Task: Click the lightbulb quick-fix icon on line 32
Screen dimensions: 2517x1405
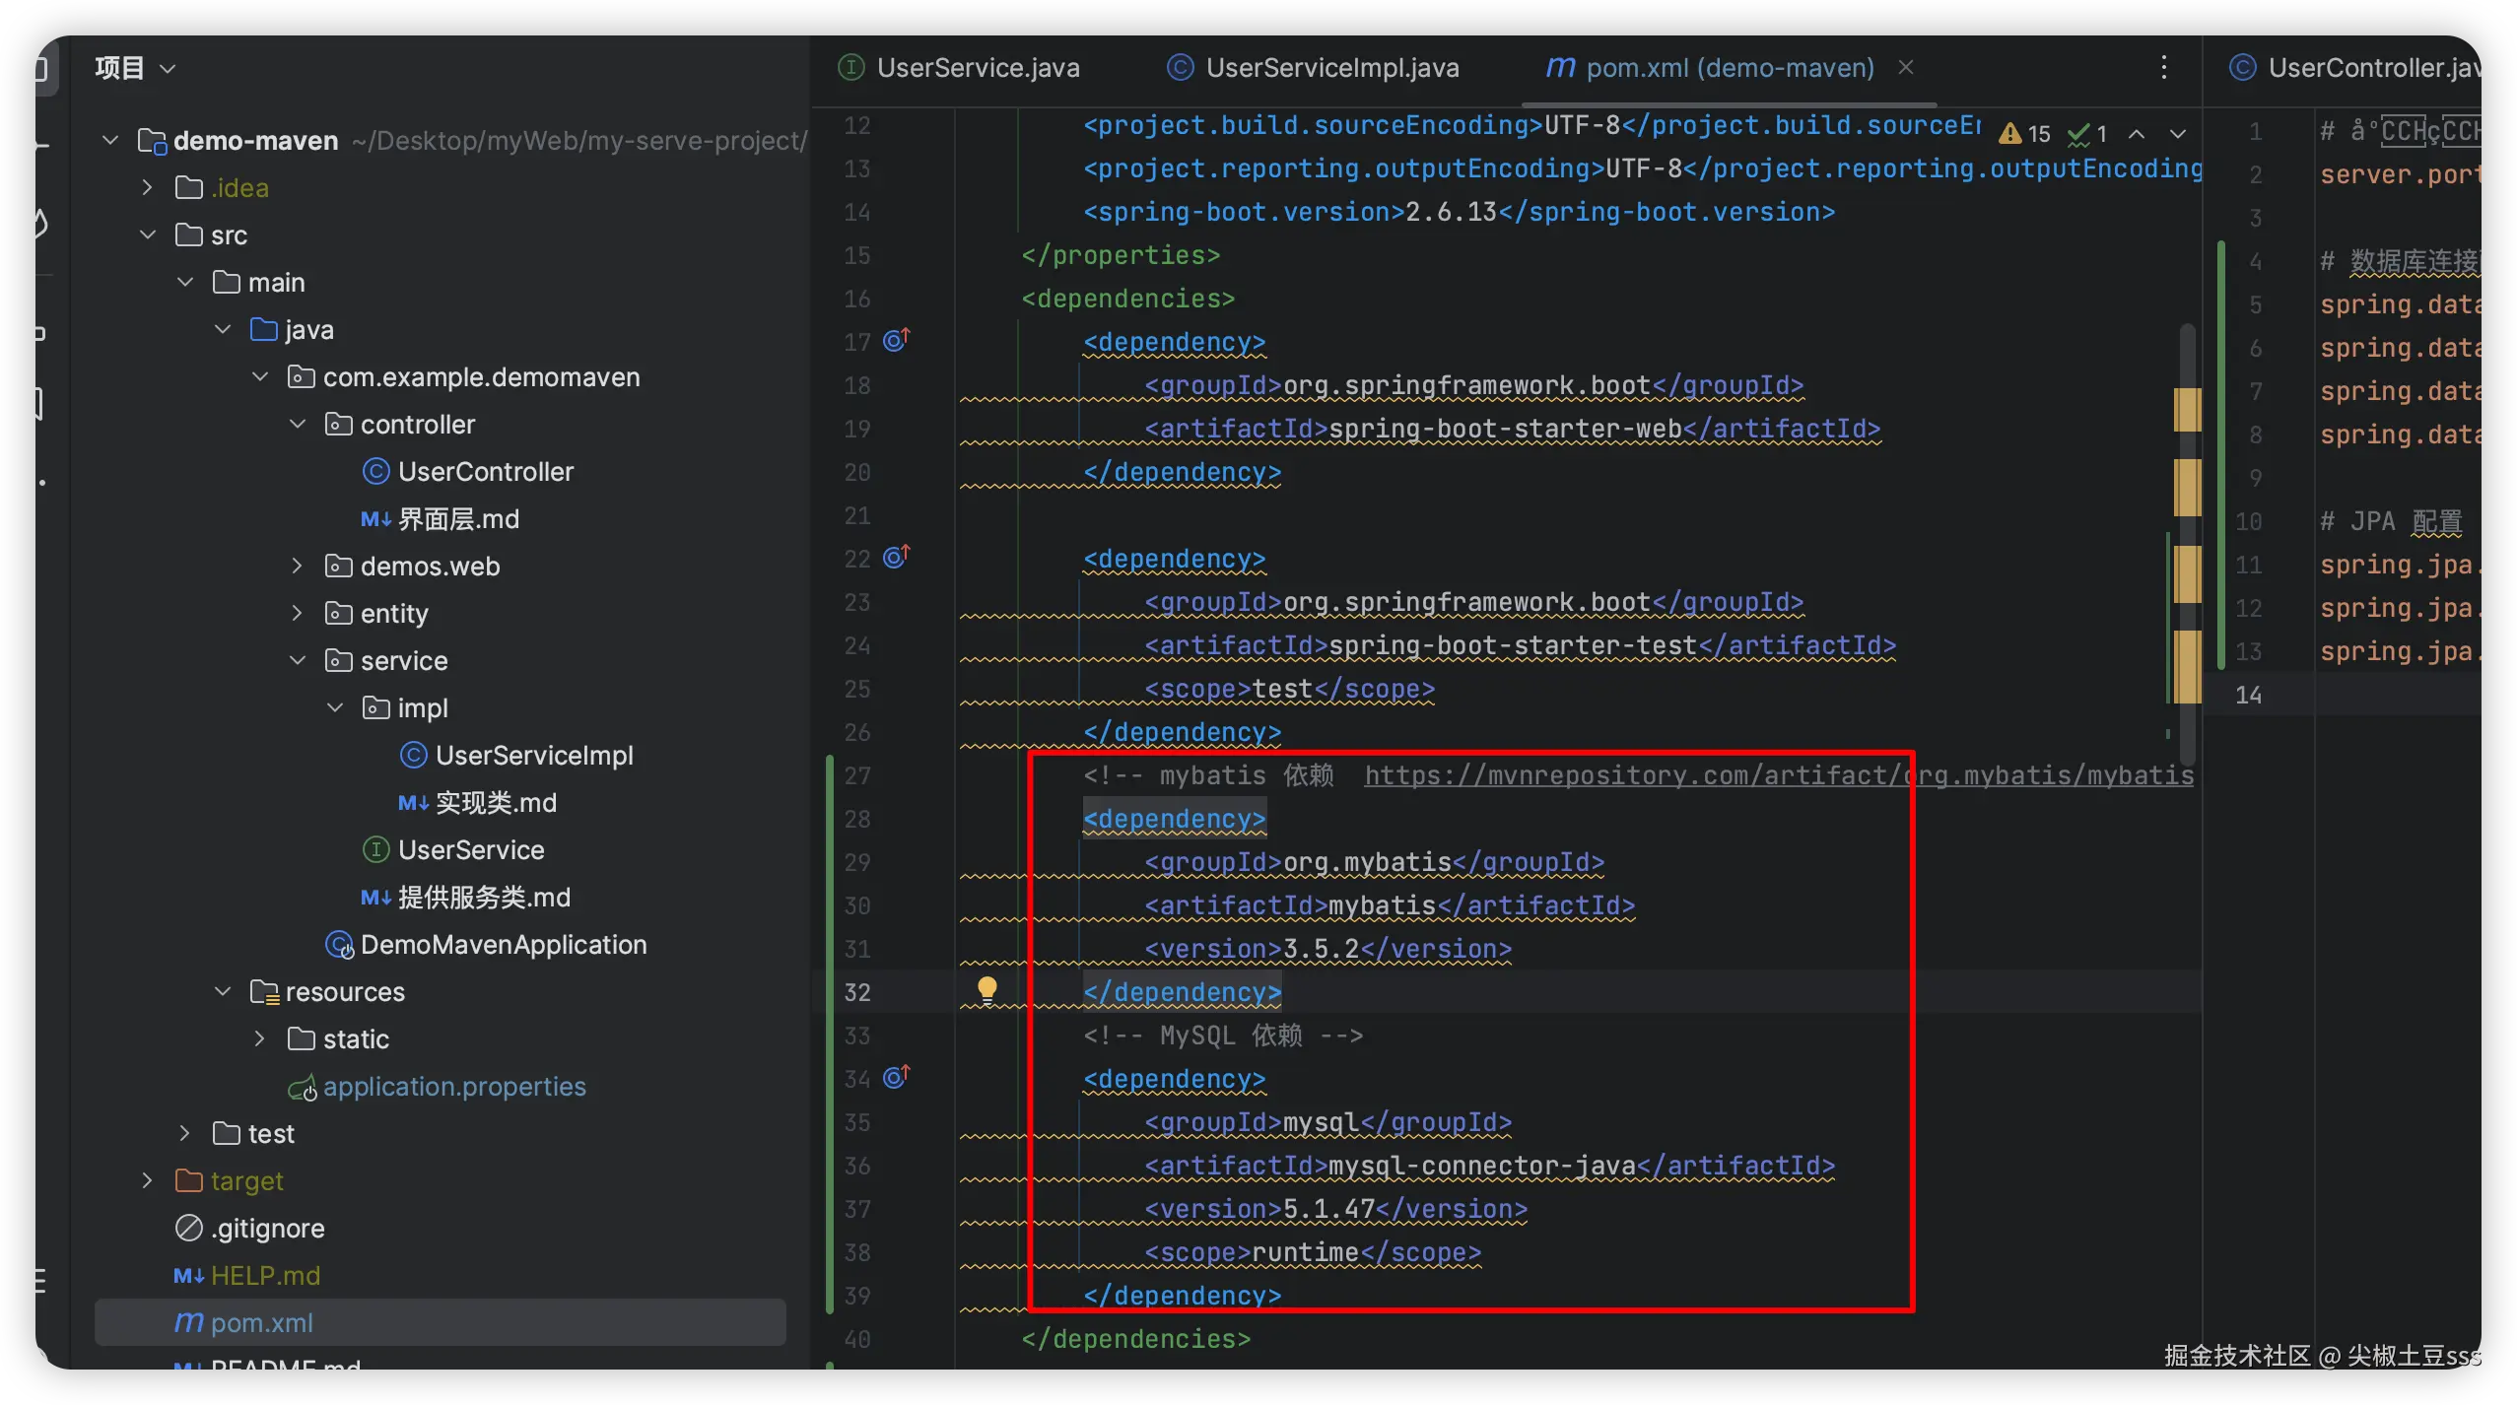Action: [x=986, y=988]
